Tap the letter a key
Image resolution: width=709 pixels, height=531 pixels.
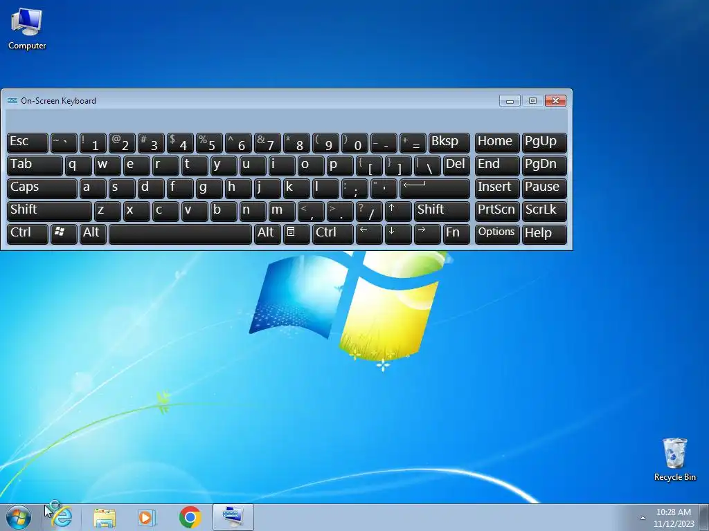coord(93,188)
